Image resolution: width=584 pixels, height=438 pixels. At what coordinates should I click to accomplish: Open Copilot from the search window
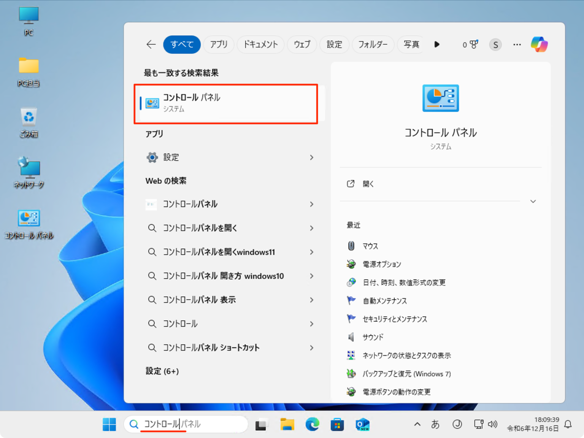[x=539, y=44]
